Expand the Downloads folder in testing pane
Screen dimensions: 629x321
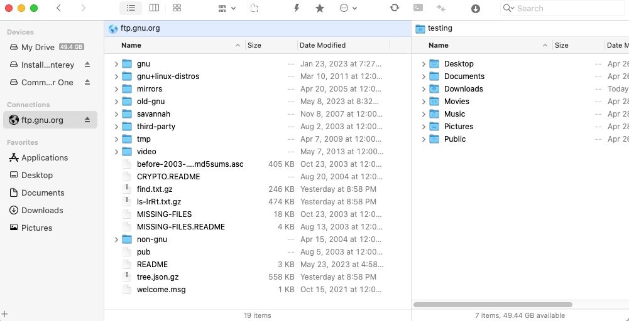pyautogui.click(x=424, y=89)
